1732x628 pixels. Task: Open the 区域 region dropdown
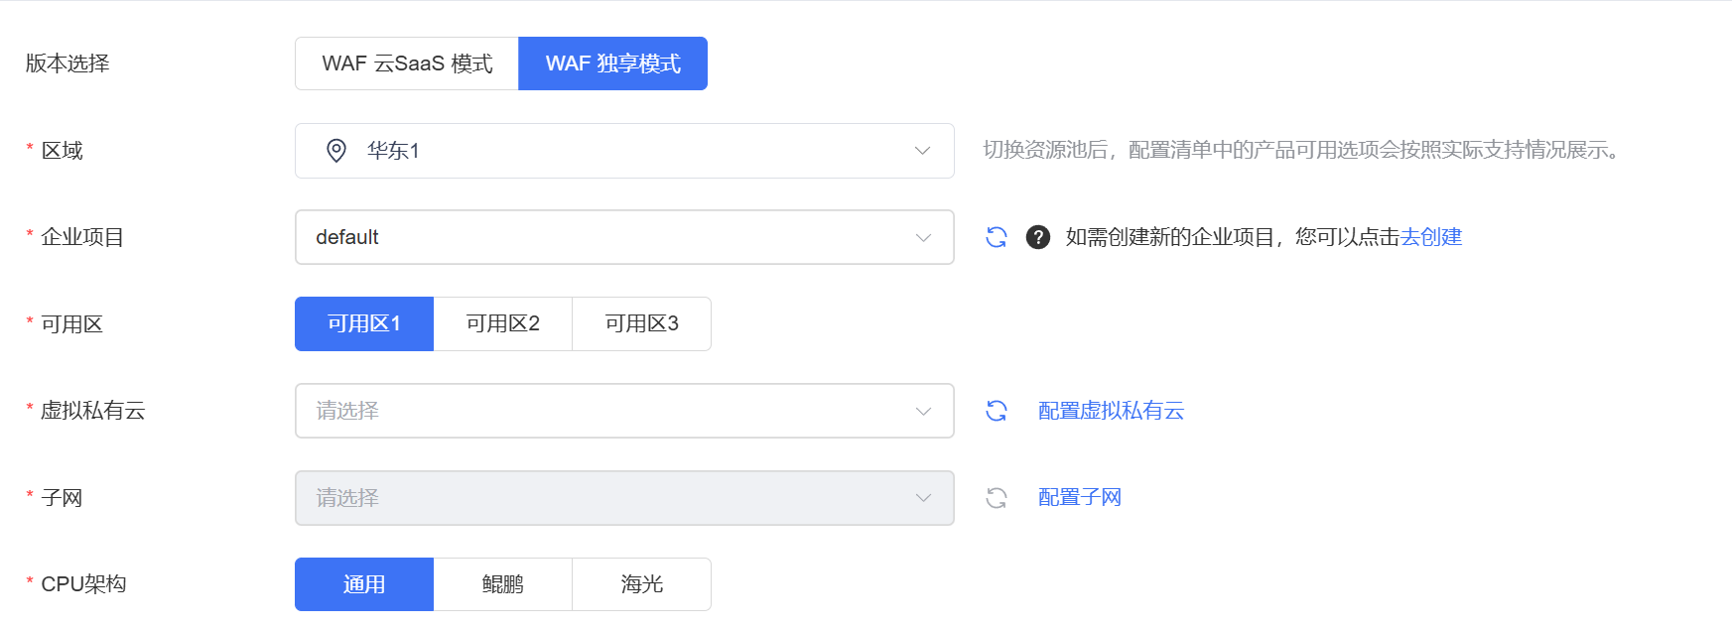pyautogui.click(x=624, y=151)
